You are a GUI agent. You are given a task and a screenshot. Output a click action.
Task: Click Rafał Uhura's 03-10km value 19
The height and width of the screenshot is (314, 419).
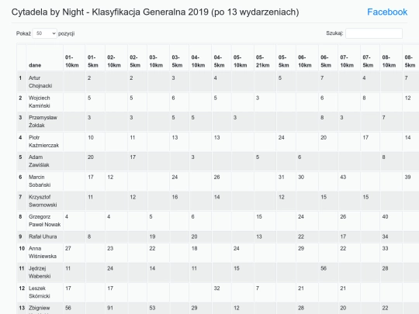tap(152, 236)
